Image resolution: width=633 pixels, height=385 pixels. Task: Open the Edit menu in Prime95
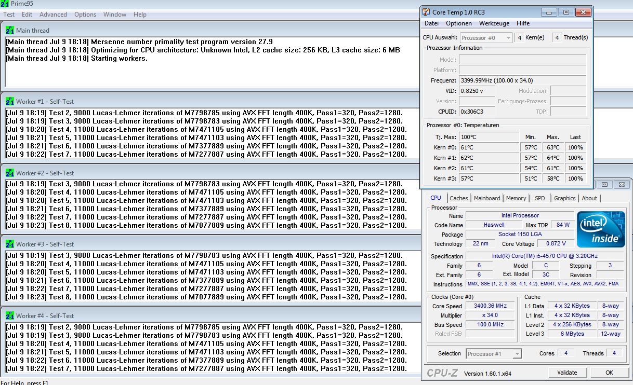click(27, 15)
